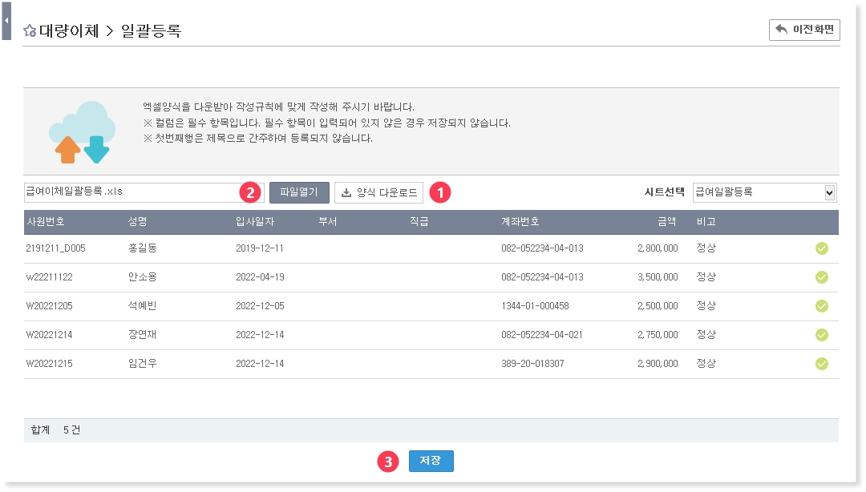Open file browser with 파일열기 button

pos(299,192)
